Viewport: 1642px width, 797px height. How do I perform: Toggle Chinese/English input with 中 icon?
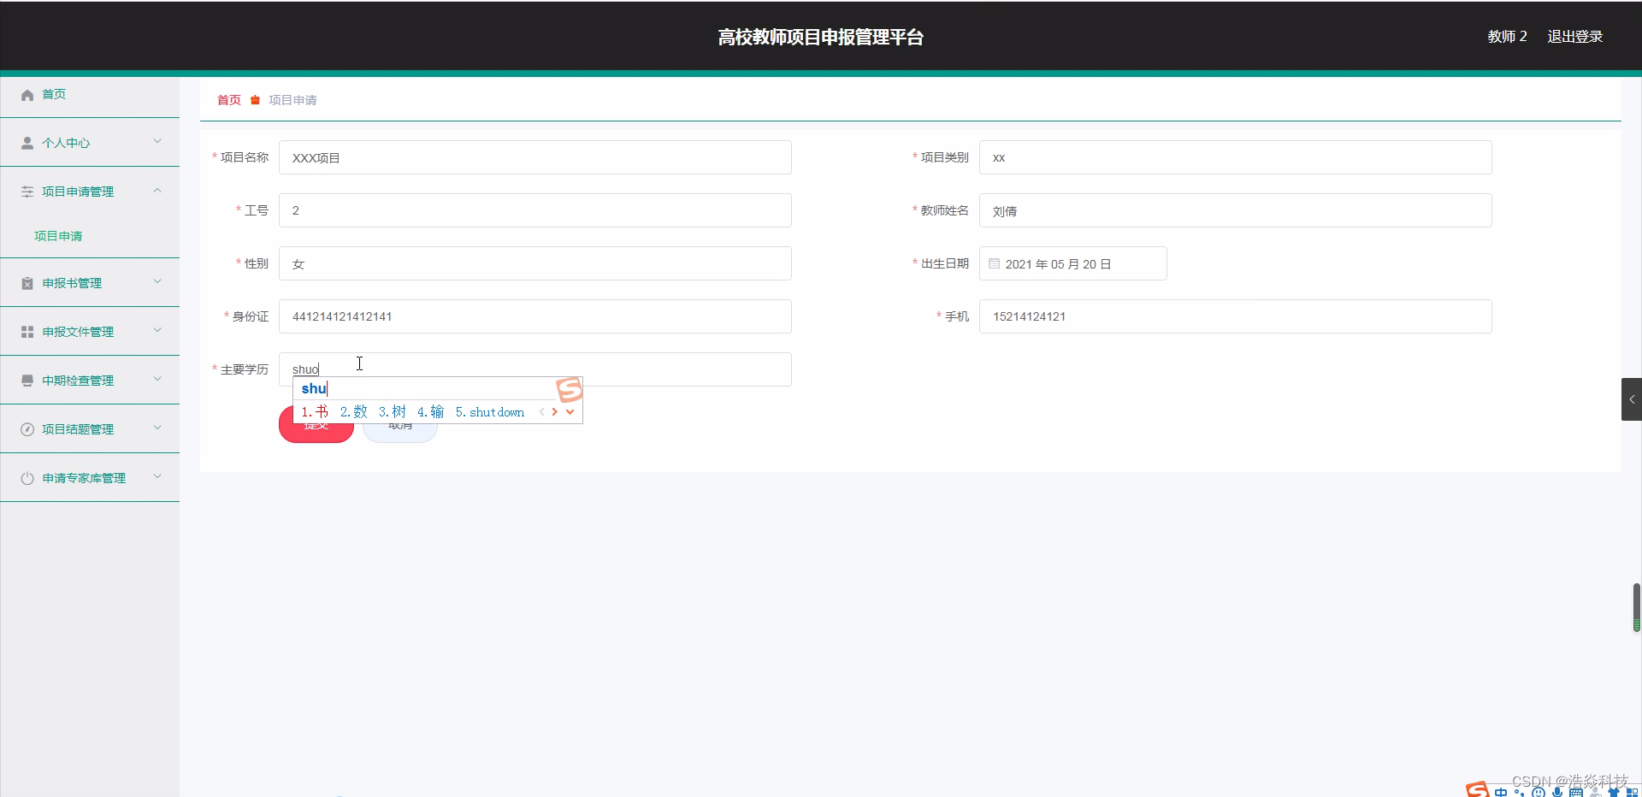point(1502,793)
